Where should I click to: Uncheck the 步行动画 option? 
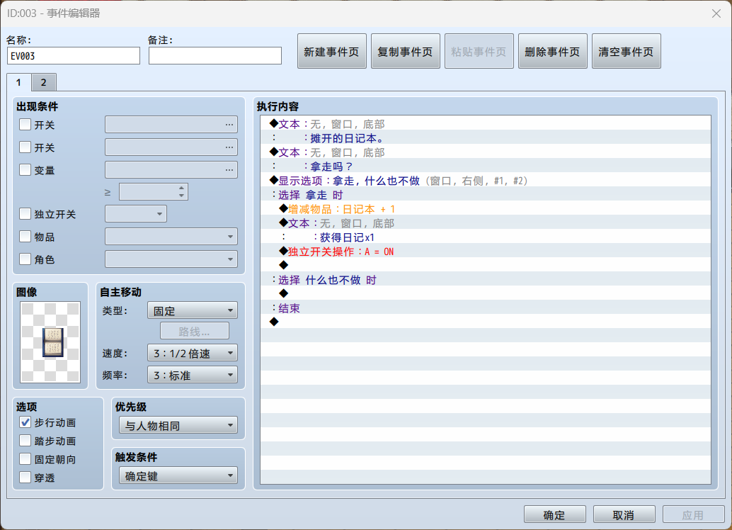tap(25, 422)
